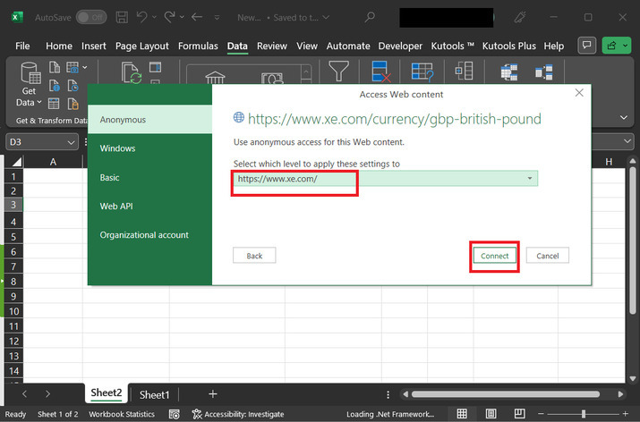Click Accessibility: Investigate in status bar
Screen dimensions: 640x422
click(238, 414)
